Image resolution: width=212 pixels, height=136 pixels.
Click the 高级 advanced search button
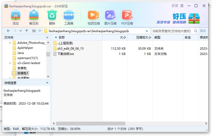click(203, 31)
